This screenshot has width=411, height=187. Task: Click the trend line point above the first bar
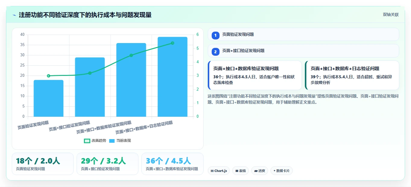49,76
